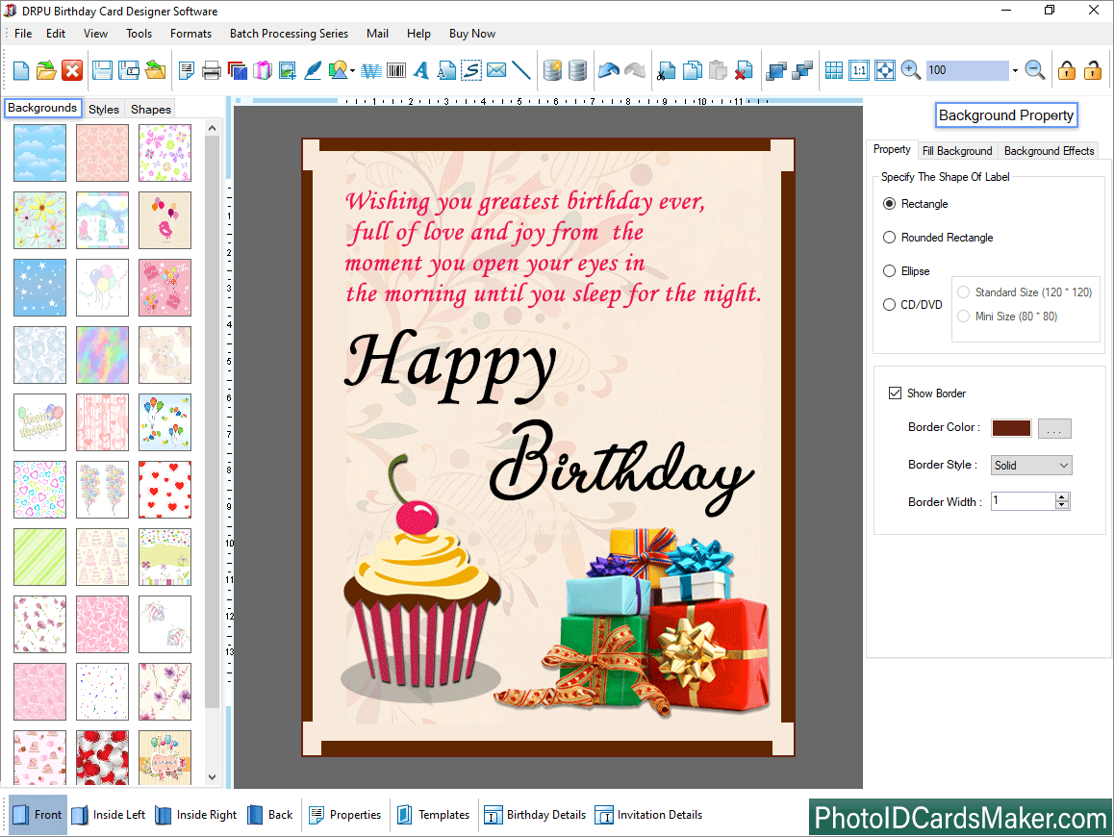Select the Line drawing tool
Image resolution: width=1114 pixels, height=837 pixels.
pos(521,70)
